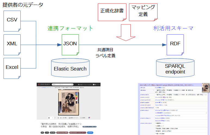Click the place: value link for spatial
Viewport: 210px width, 135px height.
click(159, 102)
